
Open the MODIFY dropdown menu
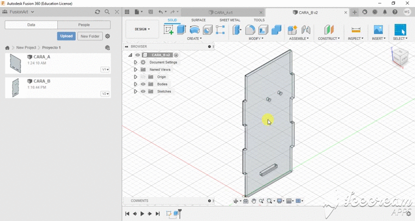[256, 39]
